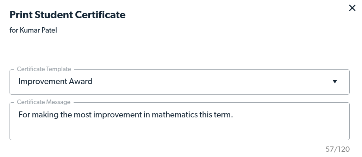The height and width of the screenshot is (157, 362).
Task: Click the Certificate Template field label
Action: click(x=44, y=69)
